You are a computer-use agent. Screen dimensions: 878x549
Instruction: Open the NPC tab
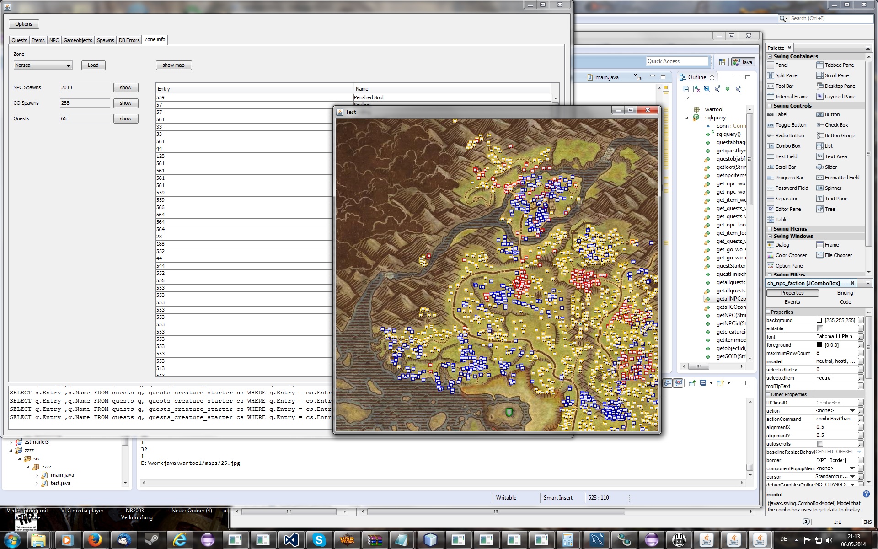coord(54,40)
